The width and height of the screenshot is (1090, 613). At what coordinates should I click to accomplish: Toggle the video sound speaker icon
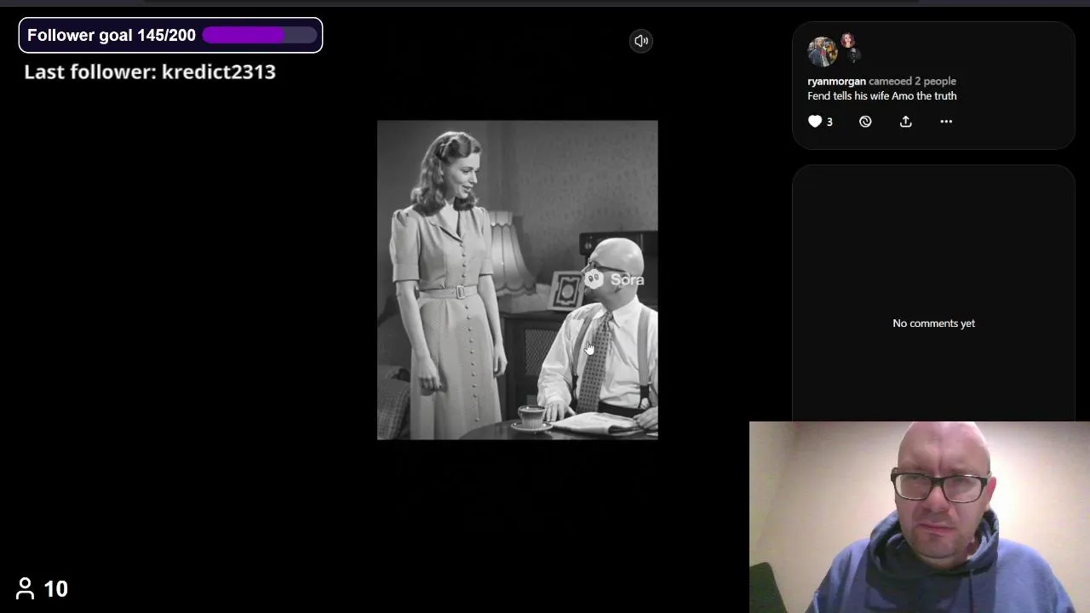pos(641,41)
